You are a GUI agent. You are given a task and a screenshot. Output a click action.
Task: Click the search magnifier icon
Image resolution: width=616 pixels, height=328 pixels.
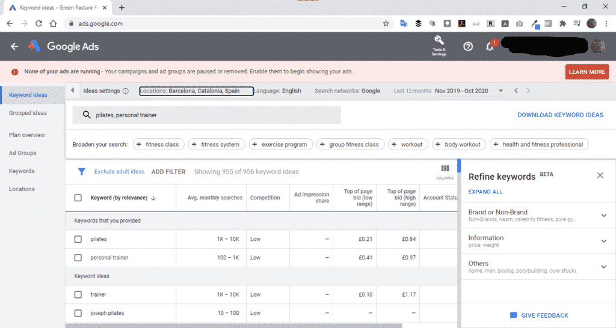87,115
